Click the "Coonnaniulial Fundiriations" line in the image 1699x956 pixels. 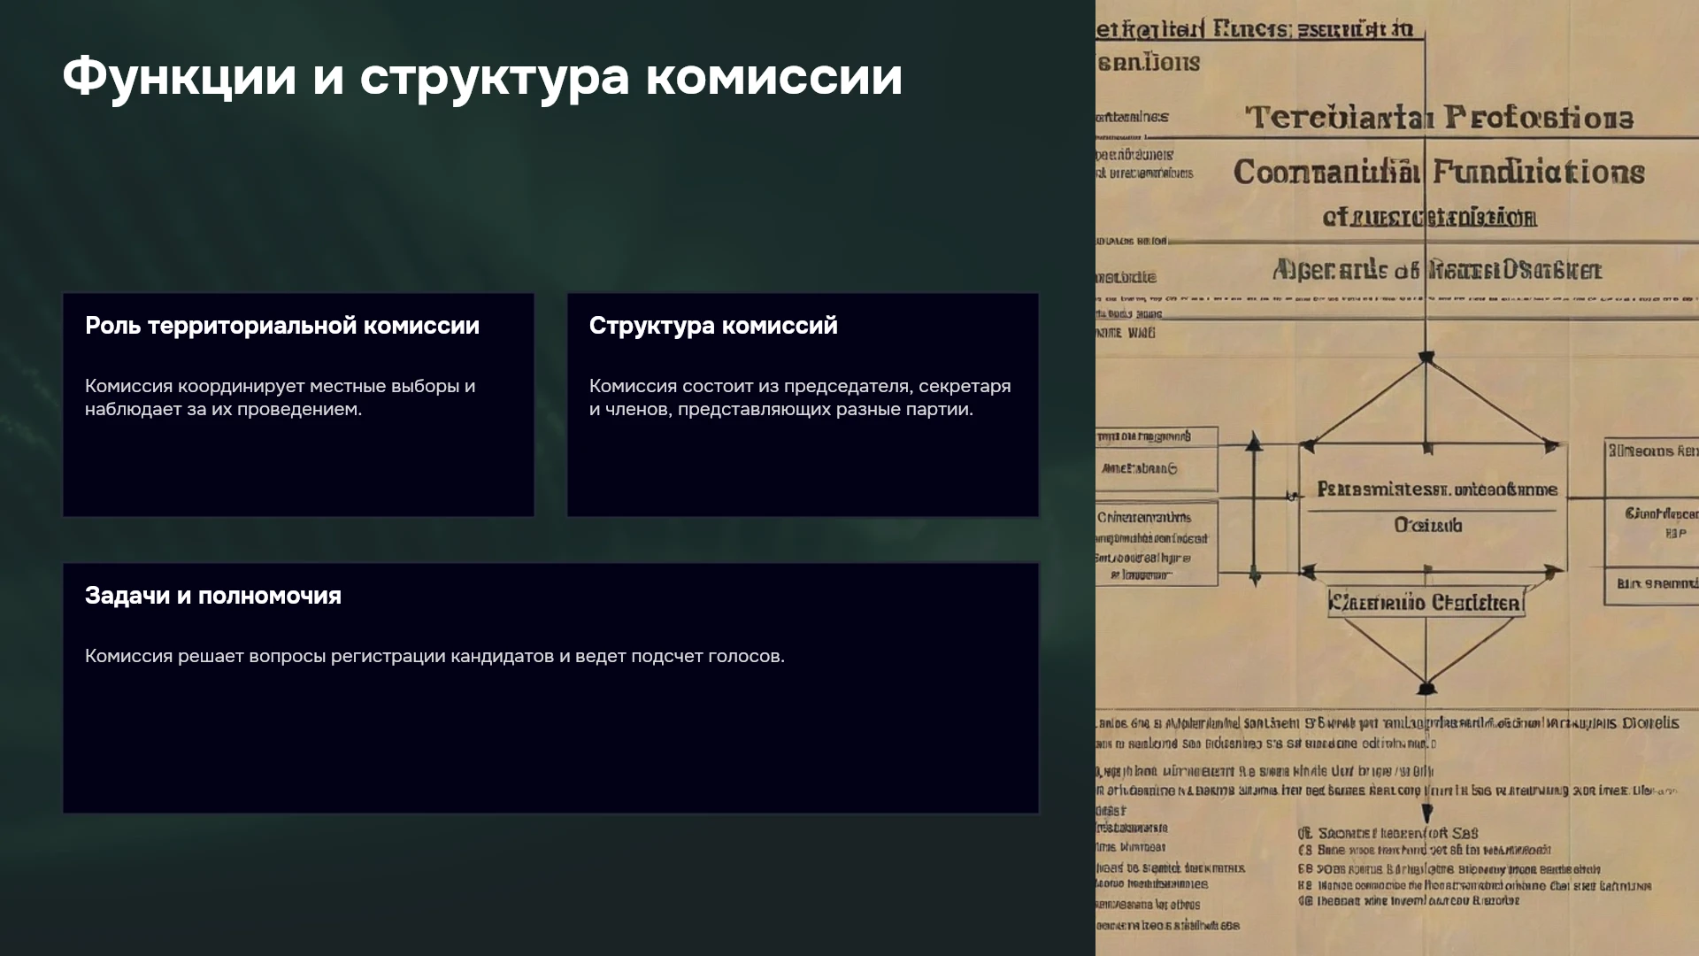pyautogui.click(x=1439, y=172)
